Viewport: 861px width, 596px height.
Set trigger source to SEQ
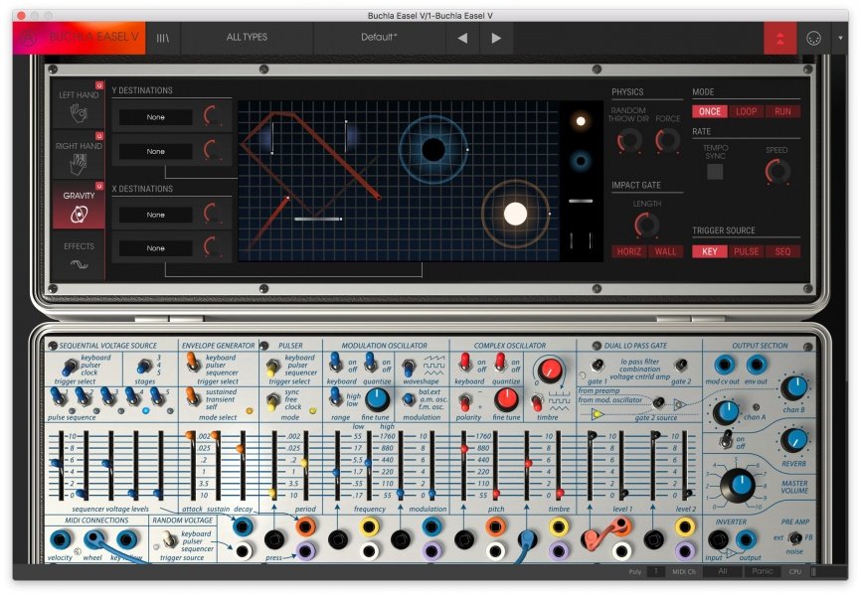pos(782,251)
